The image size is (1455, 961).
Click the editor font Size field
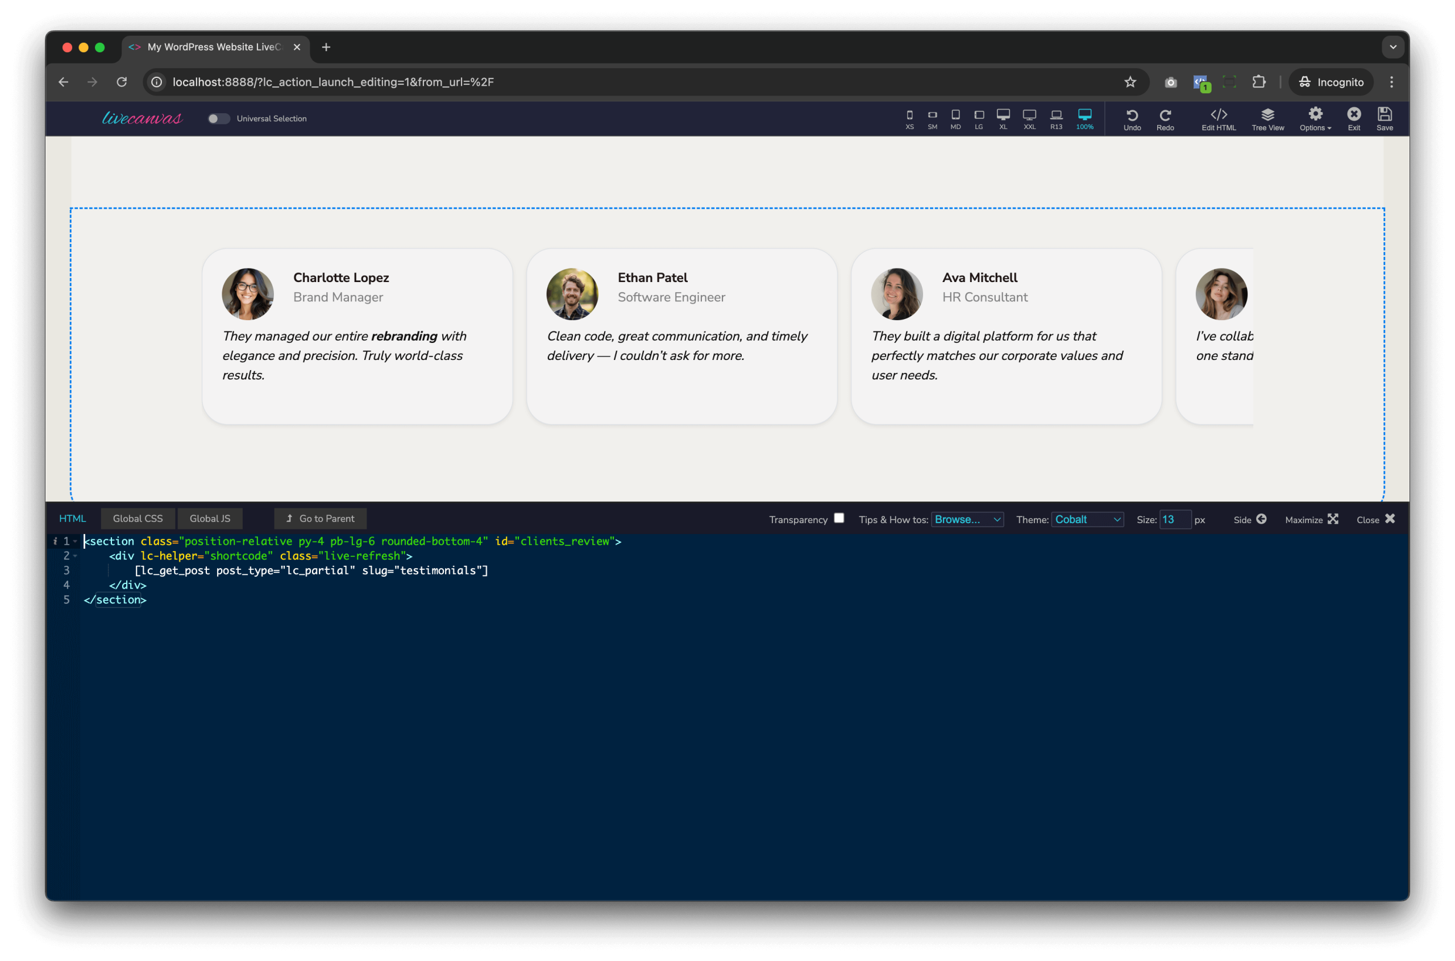coord(1174,519)
